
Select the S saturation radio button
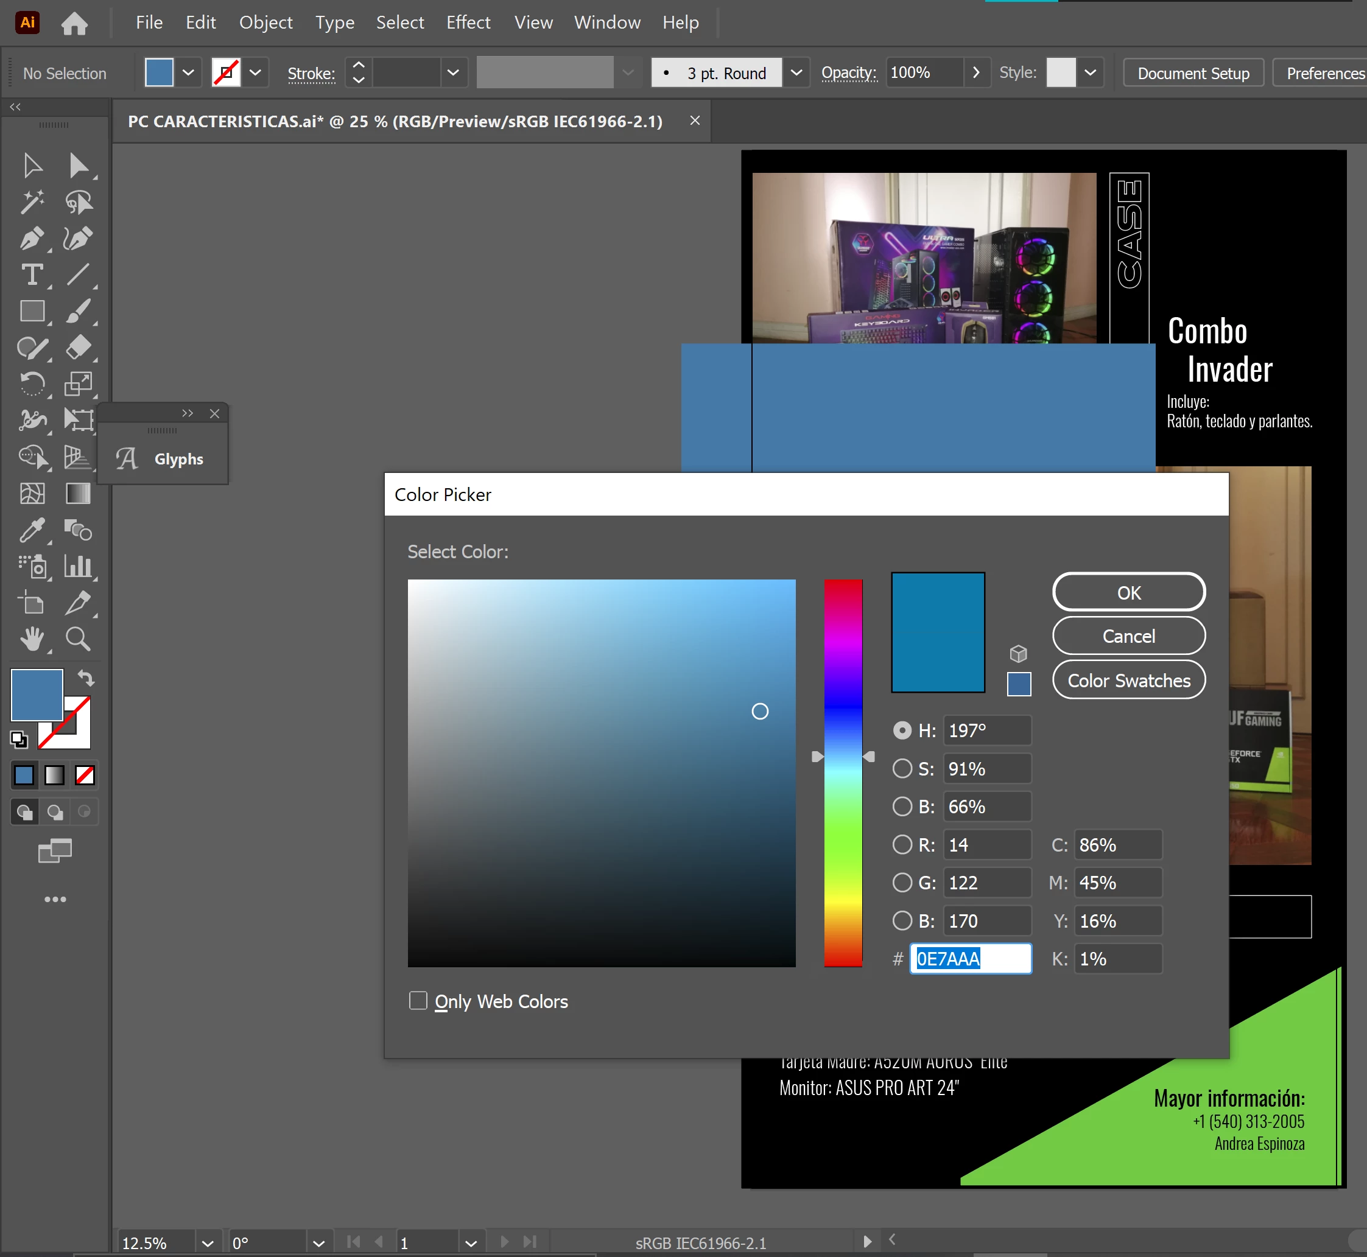point(902,769)
